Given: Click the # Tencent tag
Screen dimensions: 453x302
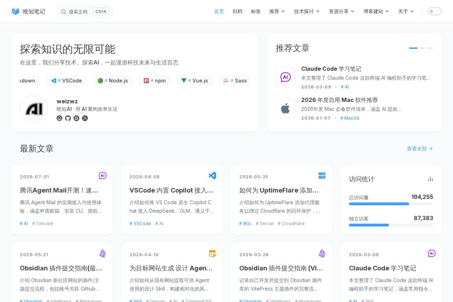Looking at the screenshot, I should pyautogui.click(x=43, y=223).
